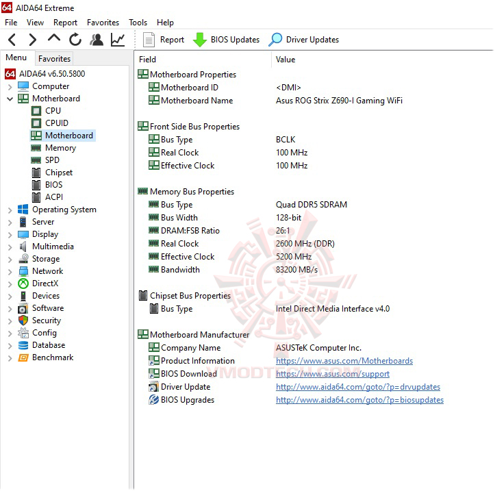This screenshot has height=491, width=495.
Task: Expand the Storage node
Action: coord(10,260)
